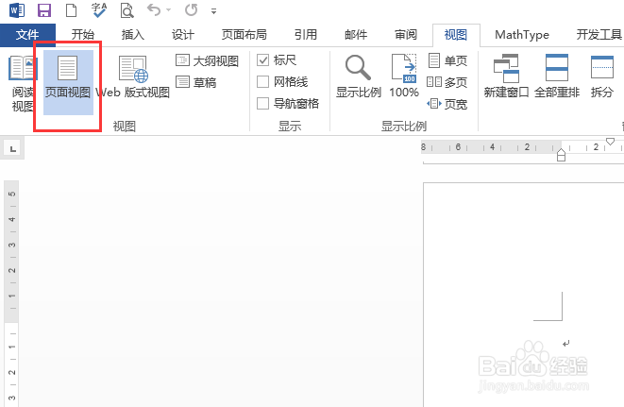Click the vertical ruler

coord(11,293)
